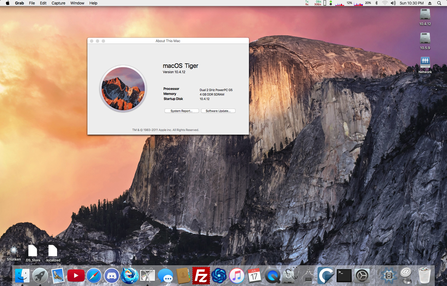
Task: Click the blue curled-arrow C icon in Dock
Action: [x=326, y=276]
